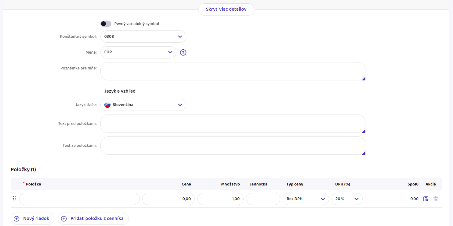This screenshot has width=453, height=226.
Task: Open the Typ ceny dropdown
Action: pos(306,199)
